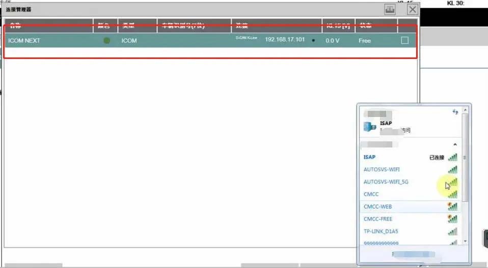Select the TP-LINK_D1A5 network
Screen dimensions: 488x268
click(410, 231)
